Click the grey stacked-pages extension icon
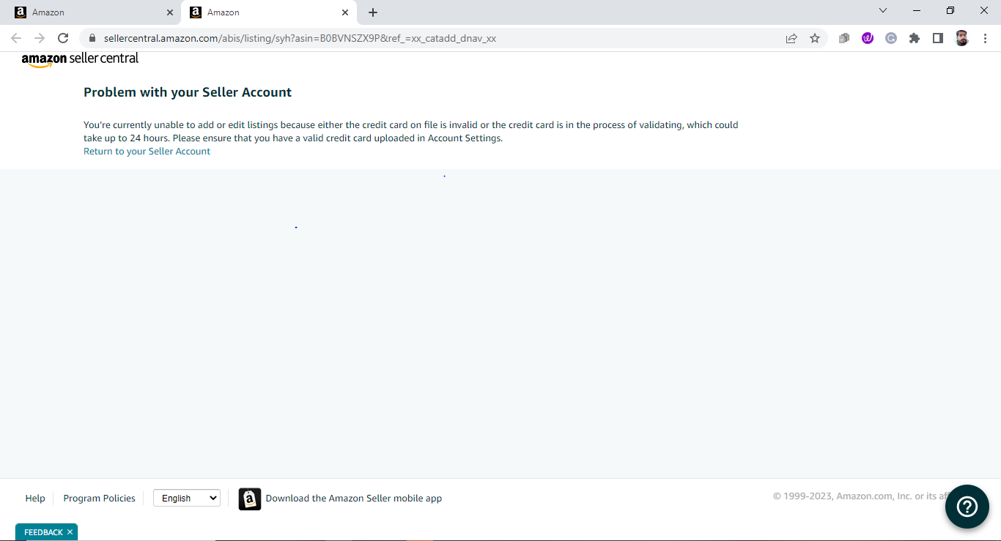Screen dimensions: 1001x541 coord(844,38)
